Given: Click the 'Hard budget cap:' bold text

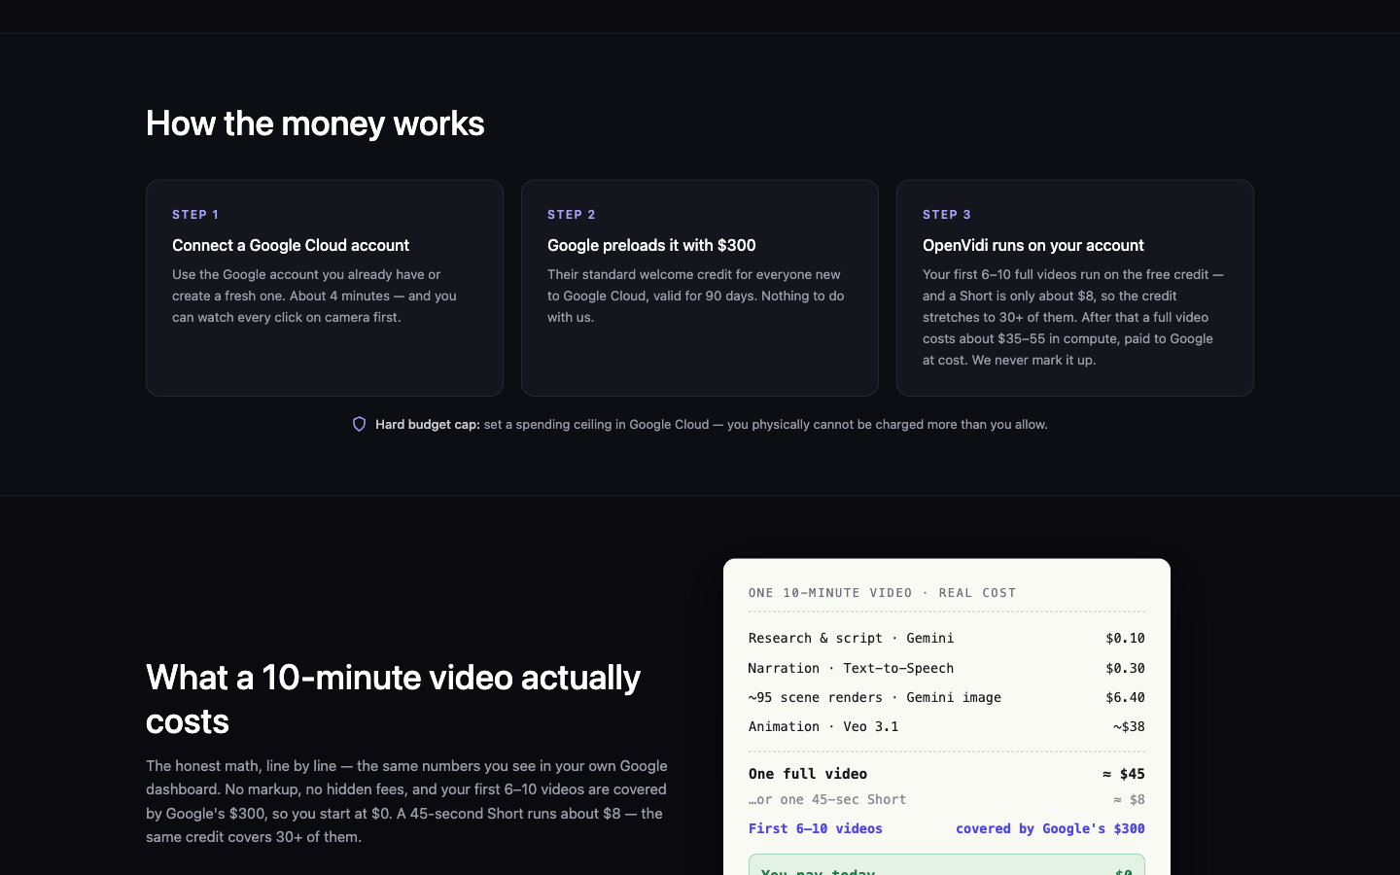Looking at the screenshot, I should tap(428, 424).
